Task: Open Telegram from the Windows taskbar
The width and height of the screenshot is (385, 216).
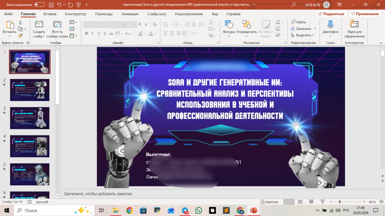Action: coord(185,210)
